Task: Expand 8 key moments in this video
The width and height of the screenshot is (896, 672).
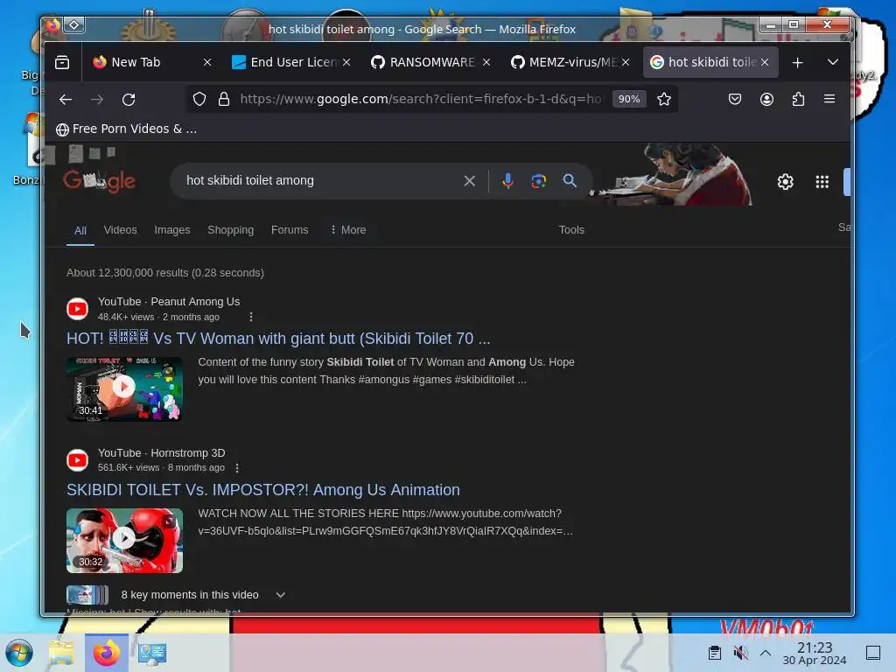Action: click(x=281, y=595)
